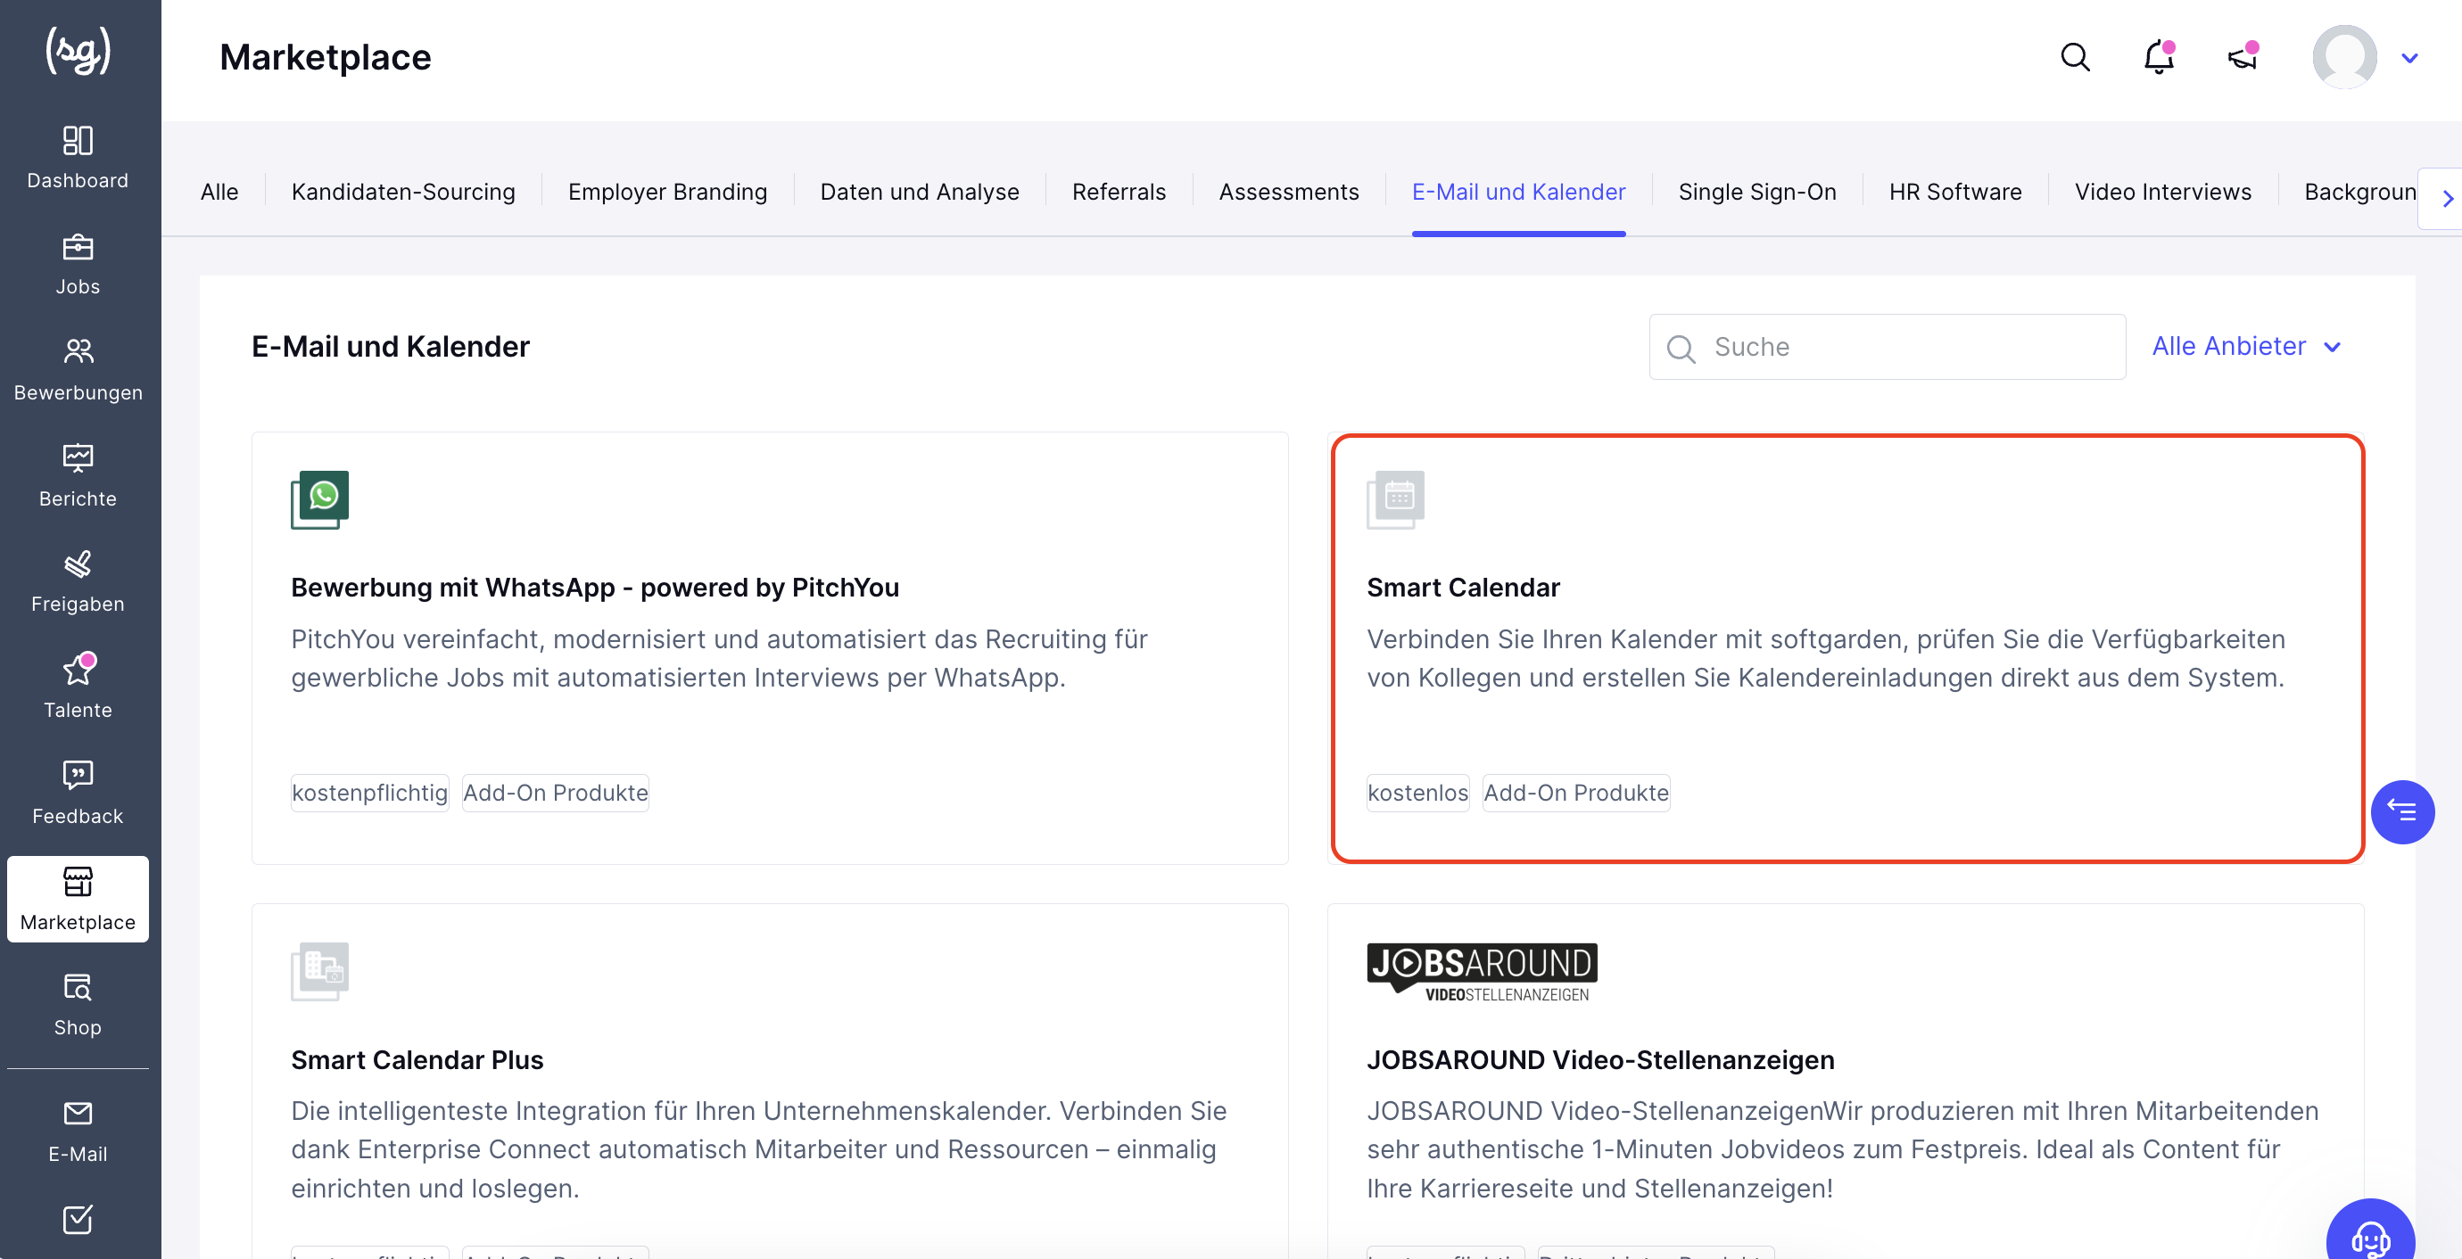Click the Marketplace page title
The image size is (2462, 1259).
click(x=325, y=57)
